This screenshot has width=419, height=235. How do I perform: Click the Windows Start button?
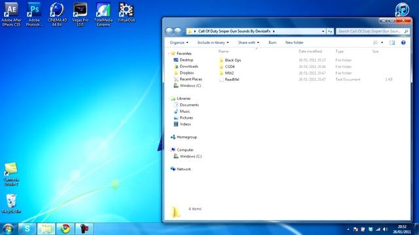[x=8, y=229]
